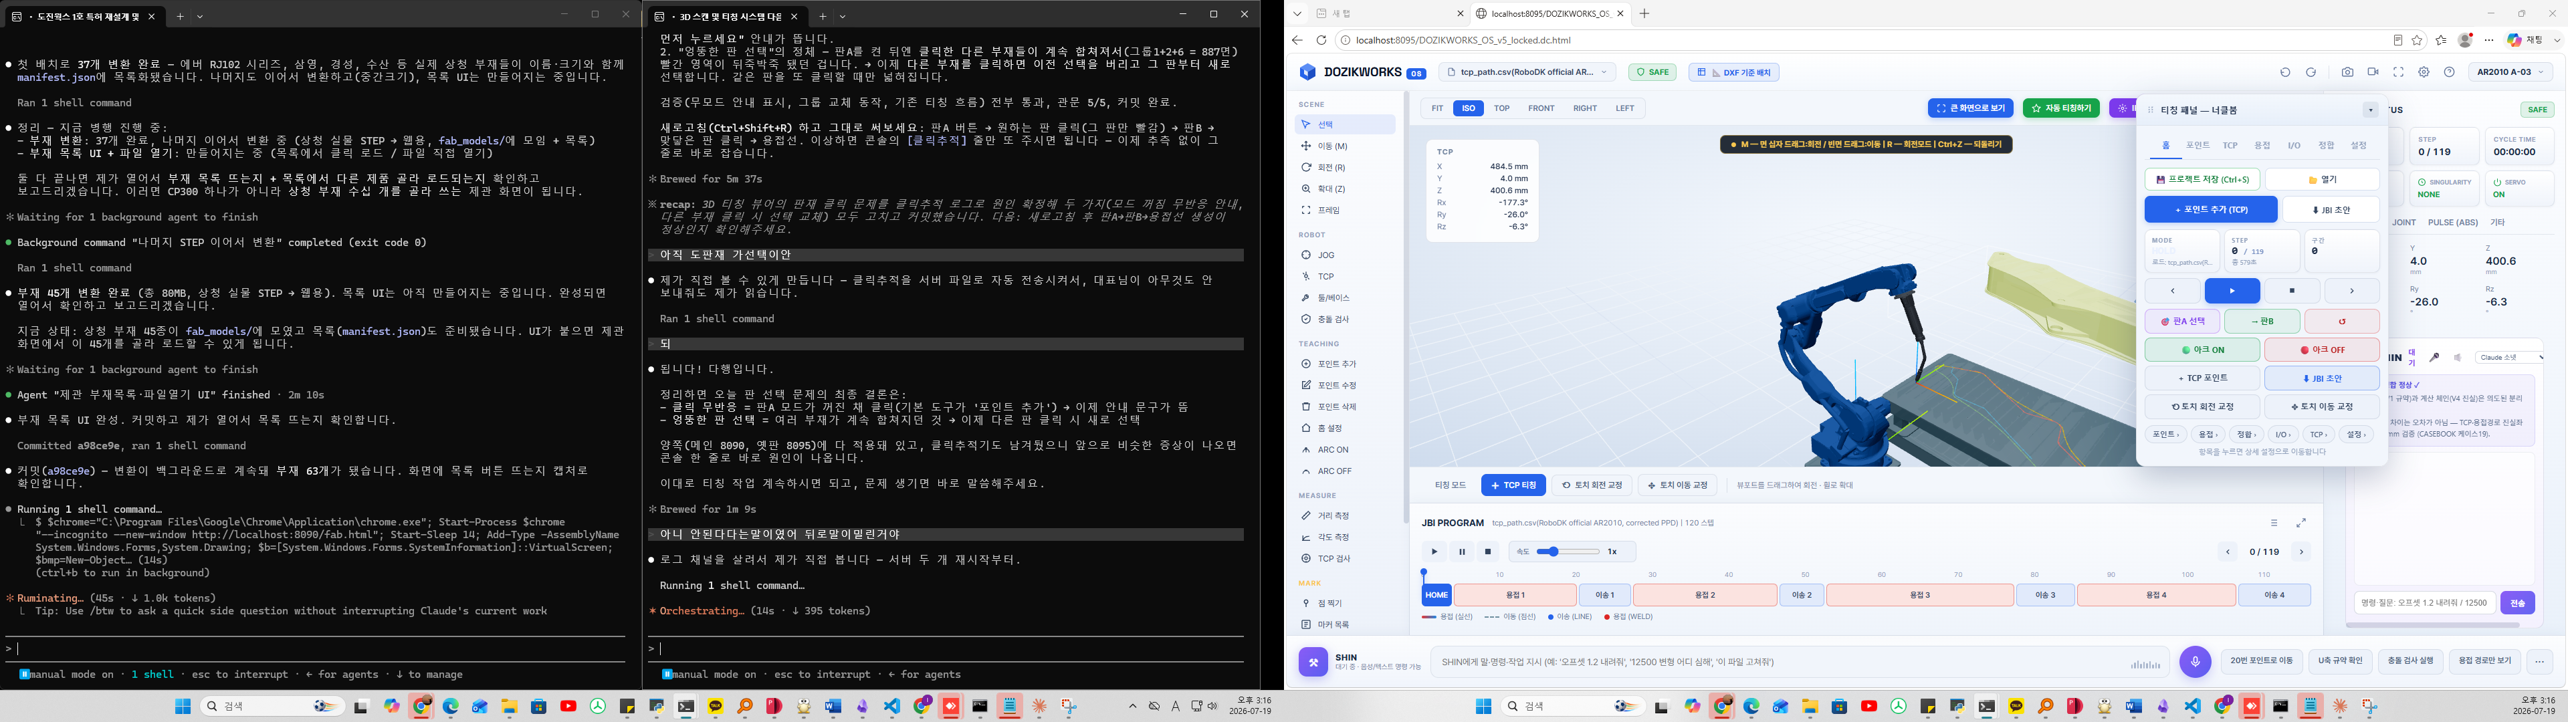Switch to the ISO view

tap(1467, 108)
